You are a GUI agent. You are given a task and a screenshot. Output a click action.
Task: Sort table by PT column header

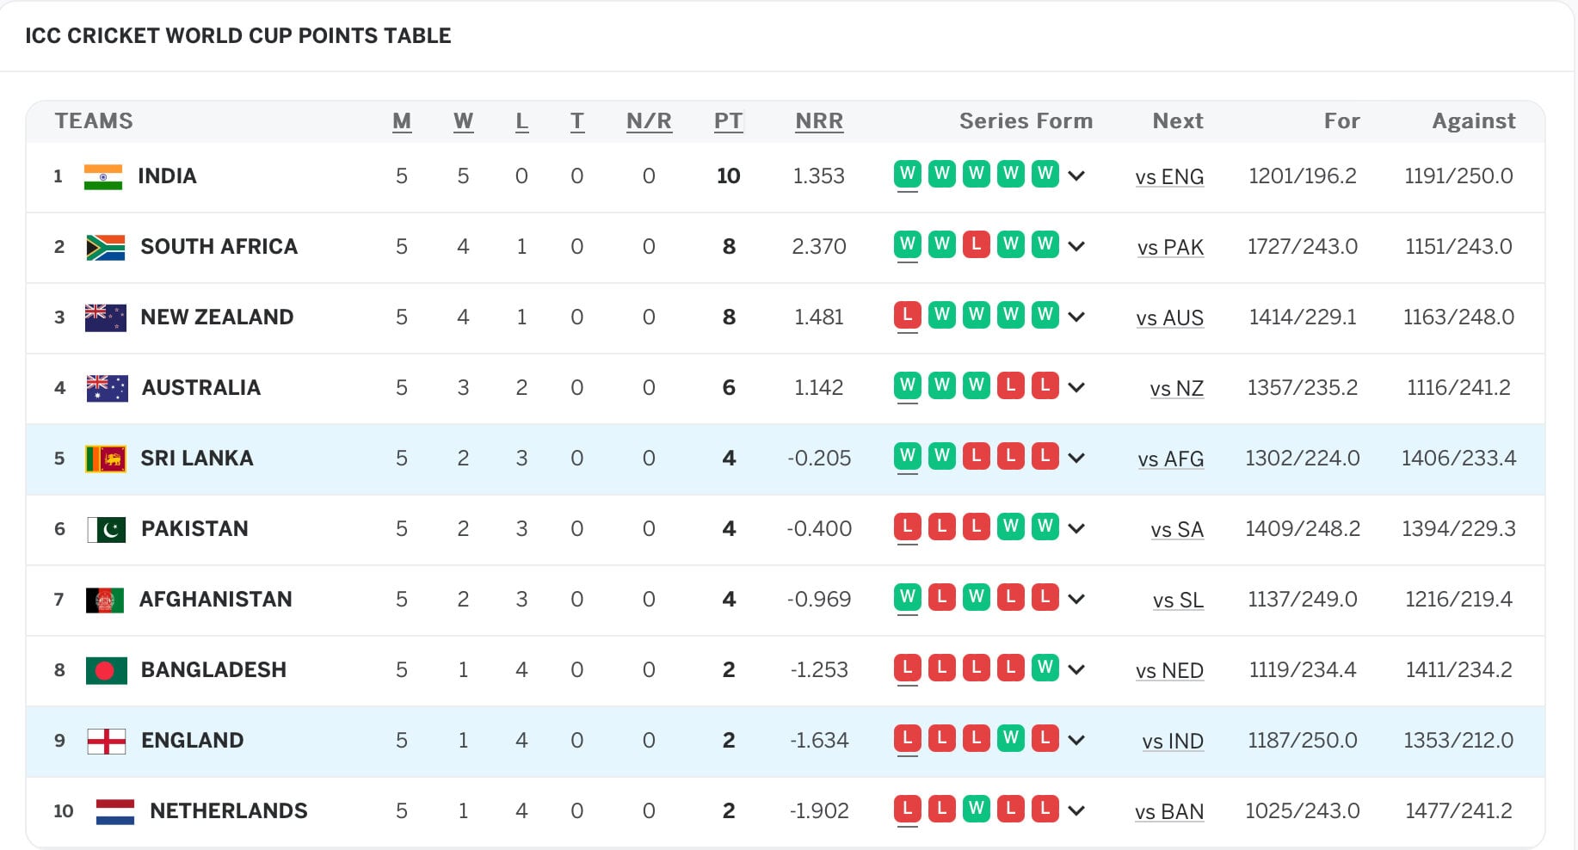(728, 121)
